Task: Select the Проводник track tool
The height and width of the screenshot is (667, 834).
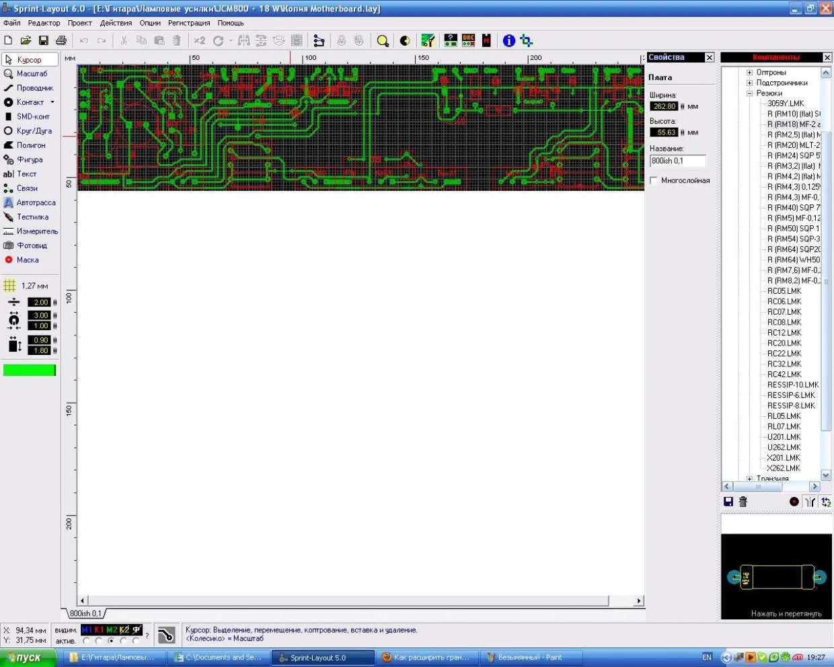Action: (x=30, y=88)
